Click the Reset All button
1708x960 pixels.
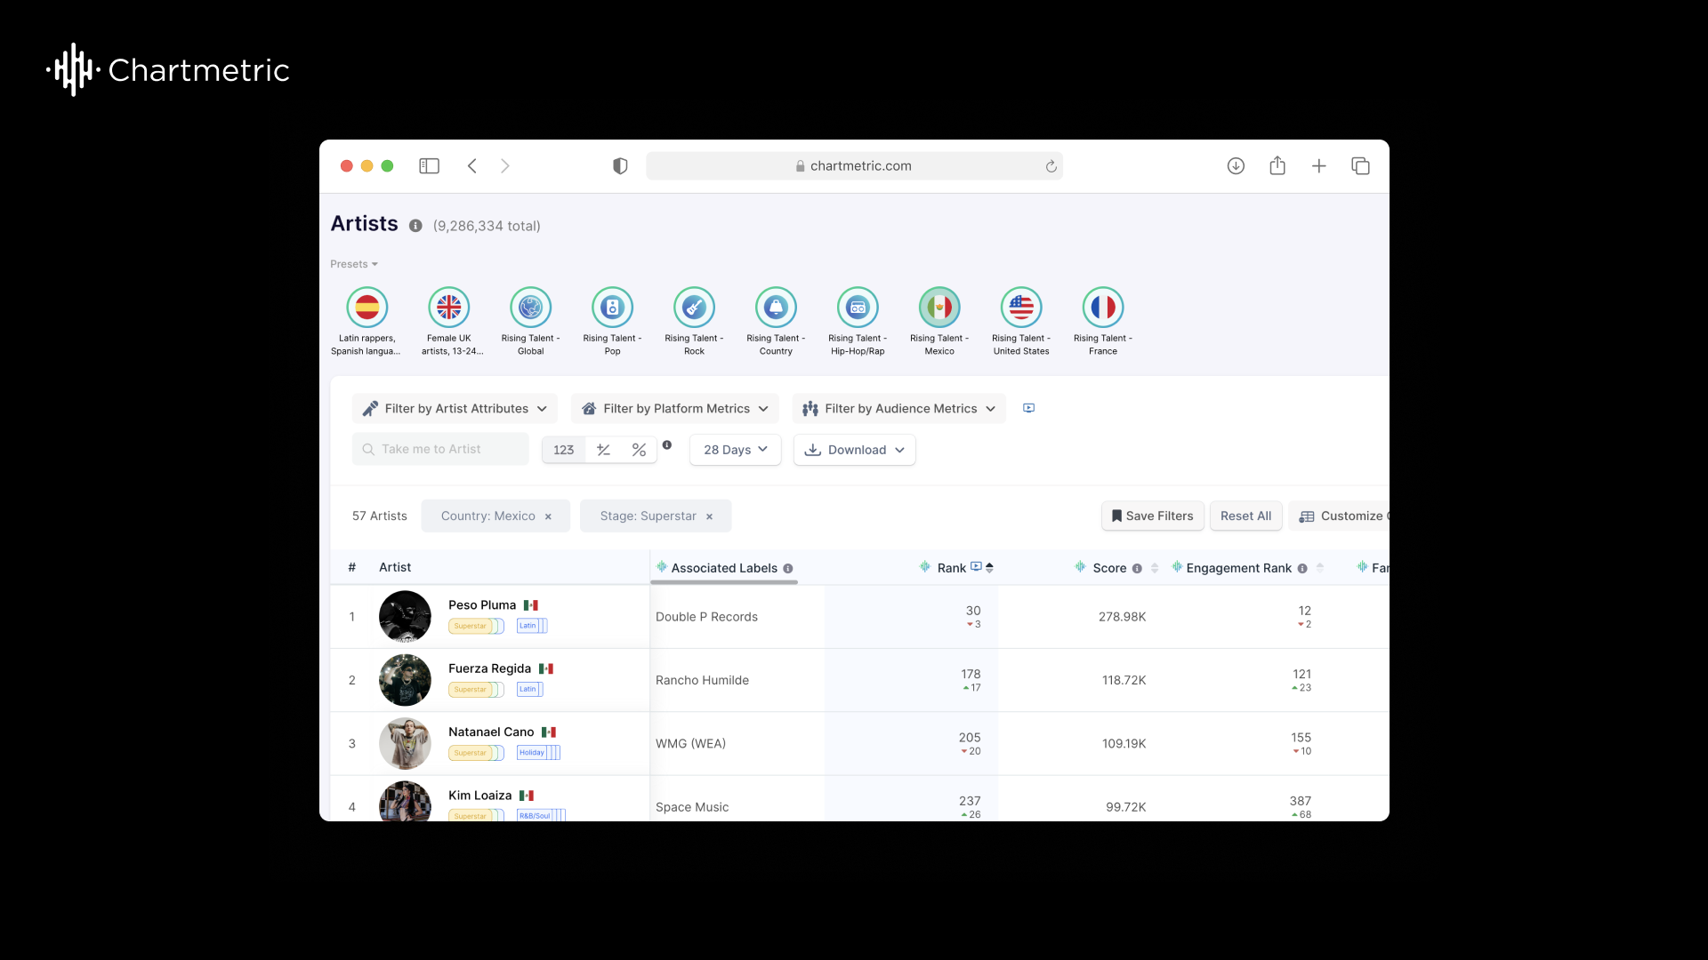[1245, 516]
